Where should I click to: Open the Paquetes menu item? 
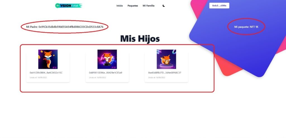pos(133,6)
